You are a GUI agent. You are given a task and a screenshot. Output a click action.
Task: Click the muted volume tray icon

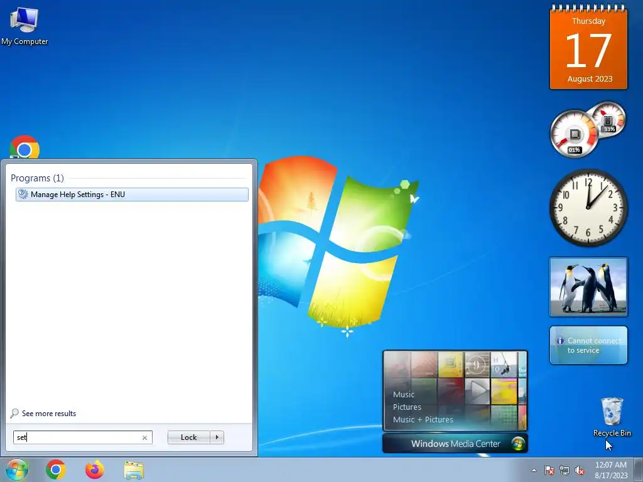coord(580,470)
